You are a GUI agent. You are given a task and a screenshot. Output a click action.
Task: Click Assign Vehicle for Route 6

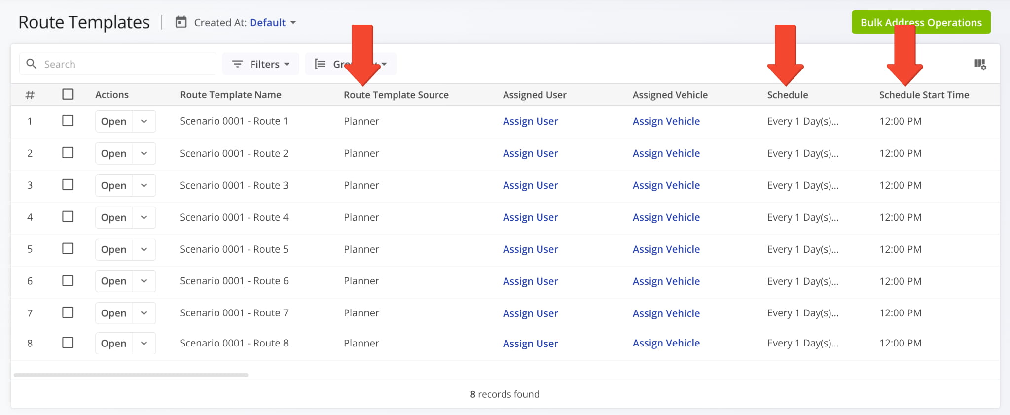(666, 281)
